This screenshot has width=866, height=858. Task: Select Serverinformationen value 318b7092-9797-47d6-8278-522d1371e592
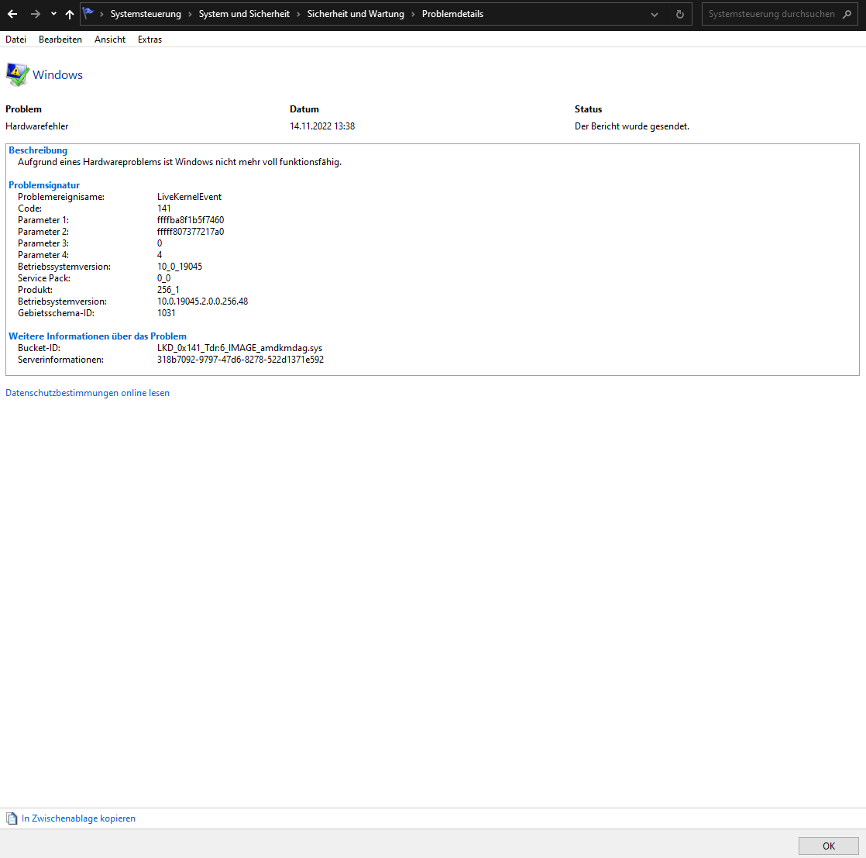pyautogui.click(x=240, y=360)
